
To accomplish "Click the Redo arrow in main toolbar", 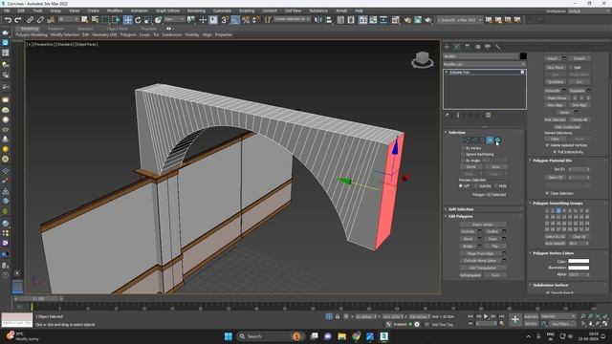I will tap(18, 19).
